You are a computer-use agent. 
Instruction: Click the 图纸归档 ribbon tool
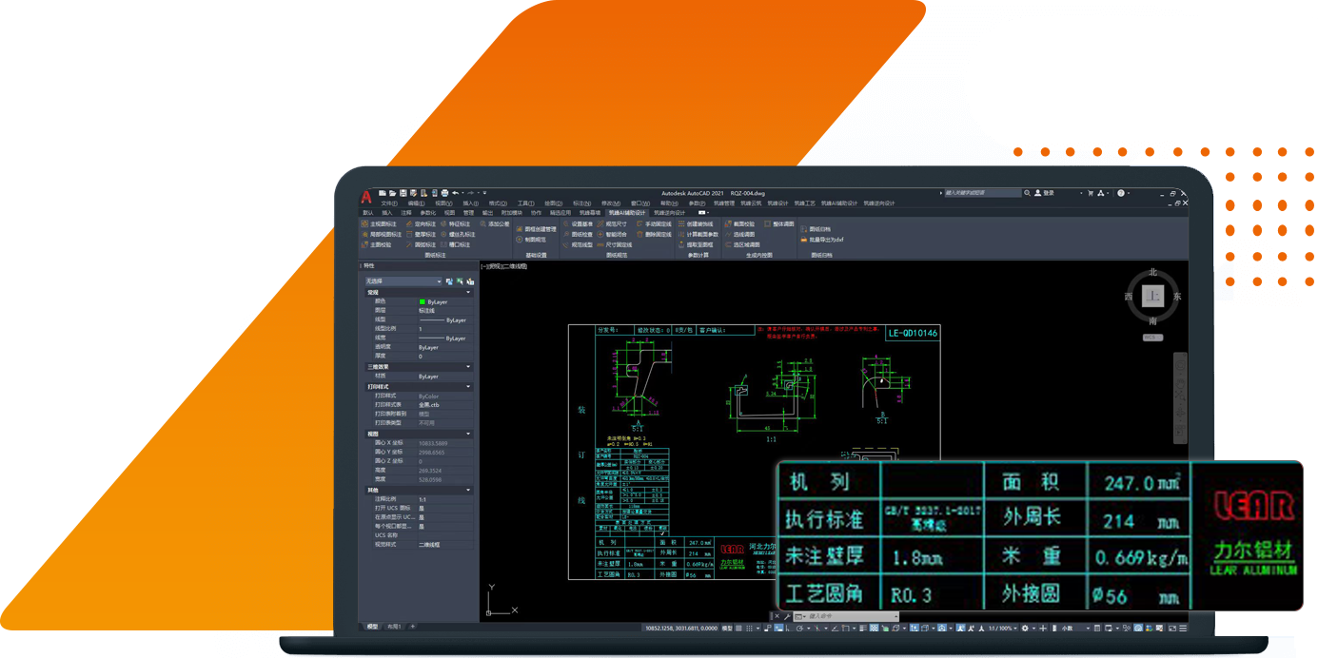(816, 229)
